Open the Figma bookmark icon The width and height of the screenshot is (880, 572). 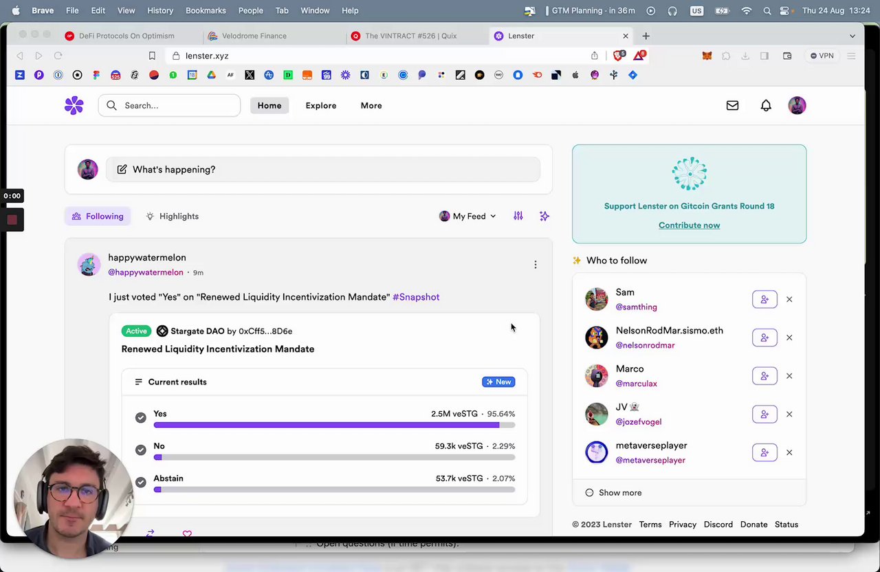pos(96,75)
